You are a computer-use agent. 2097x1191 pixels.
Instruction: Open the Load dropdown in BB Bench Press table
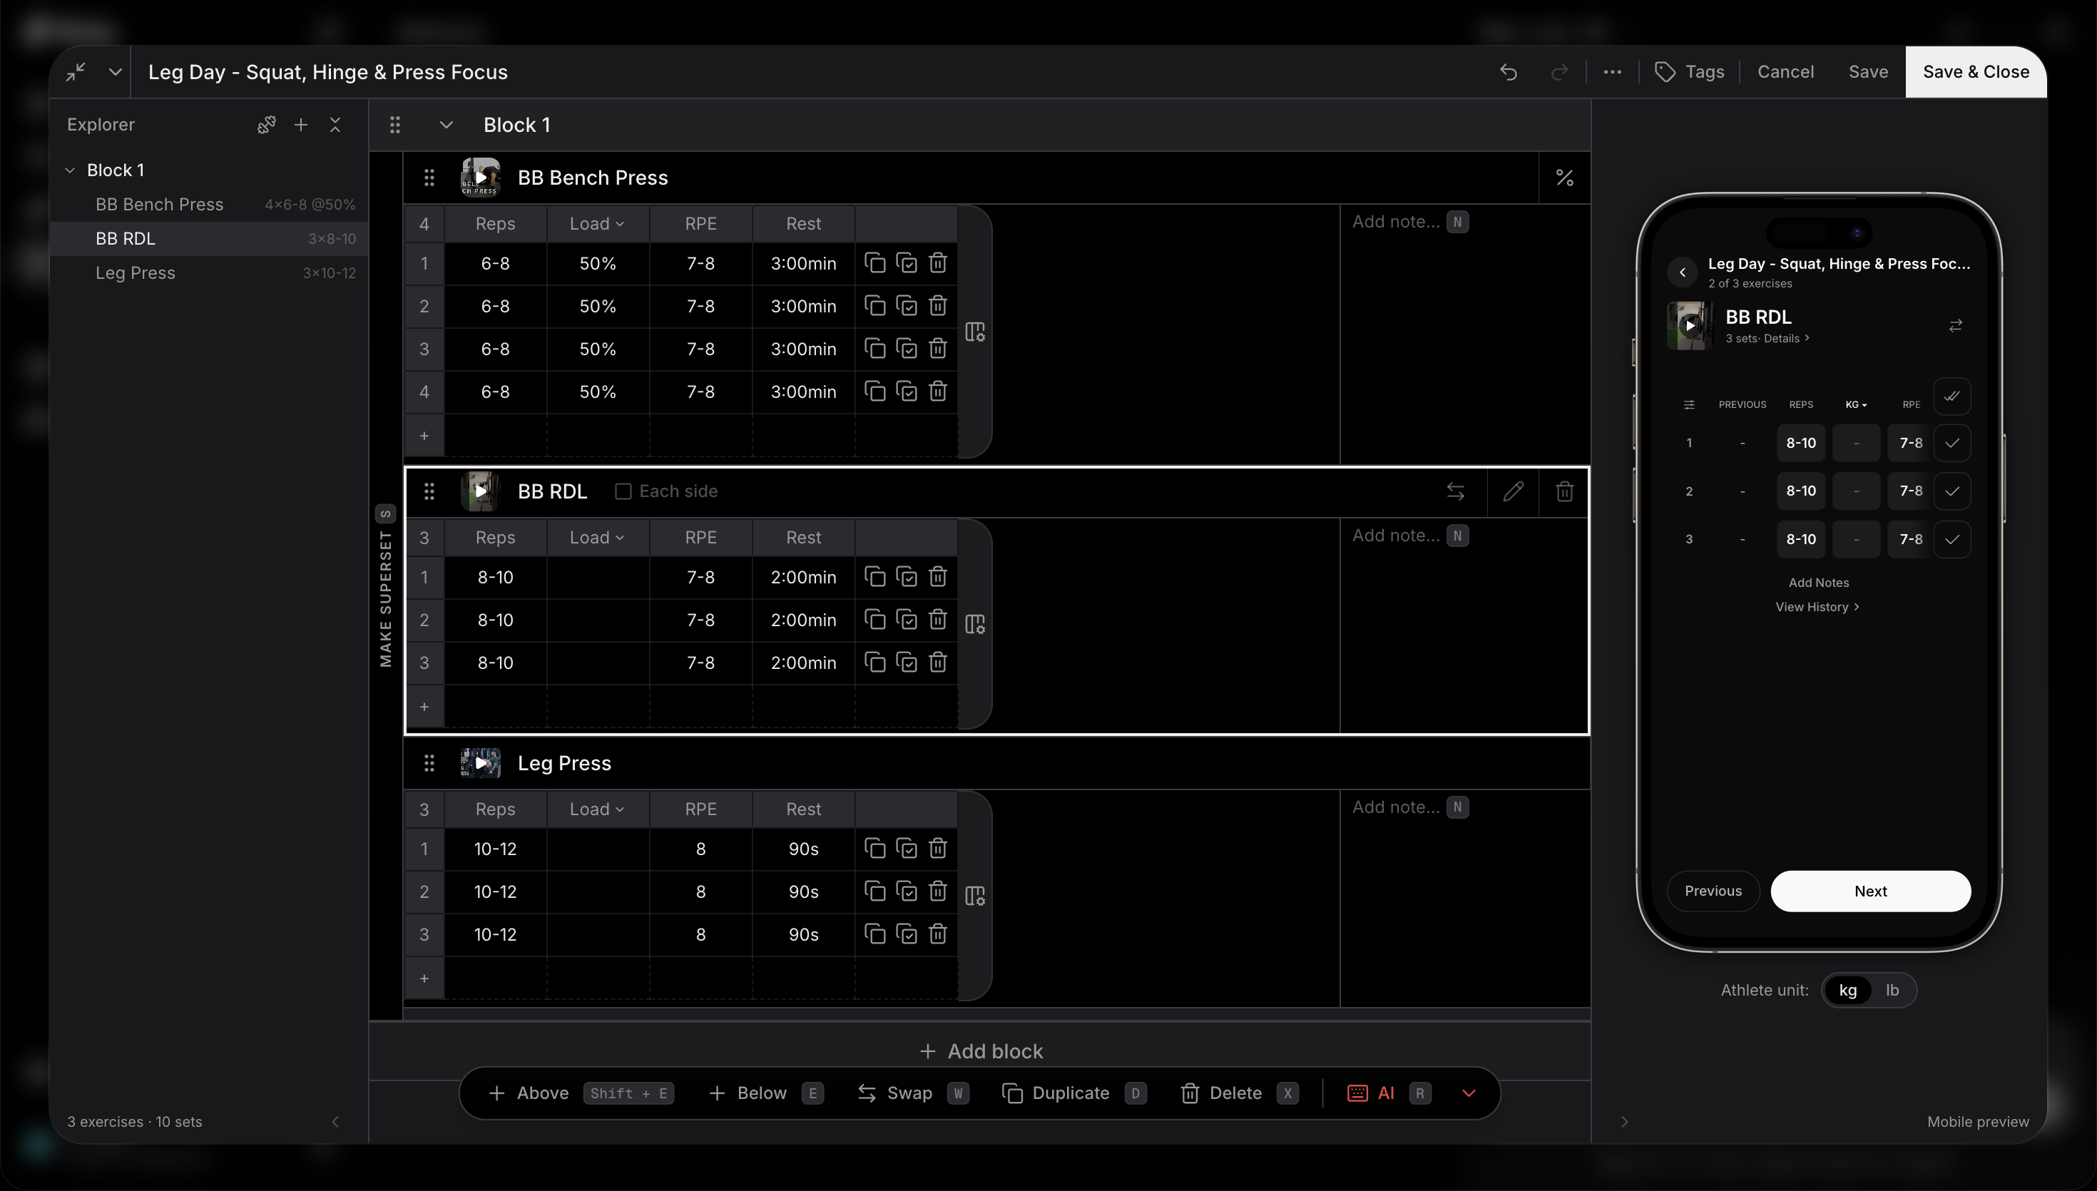click(597, 224)
